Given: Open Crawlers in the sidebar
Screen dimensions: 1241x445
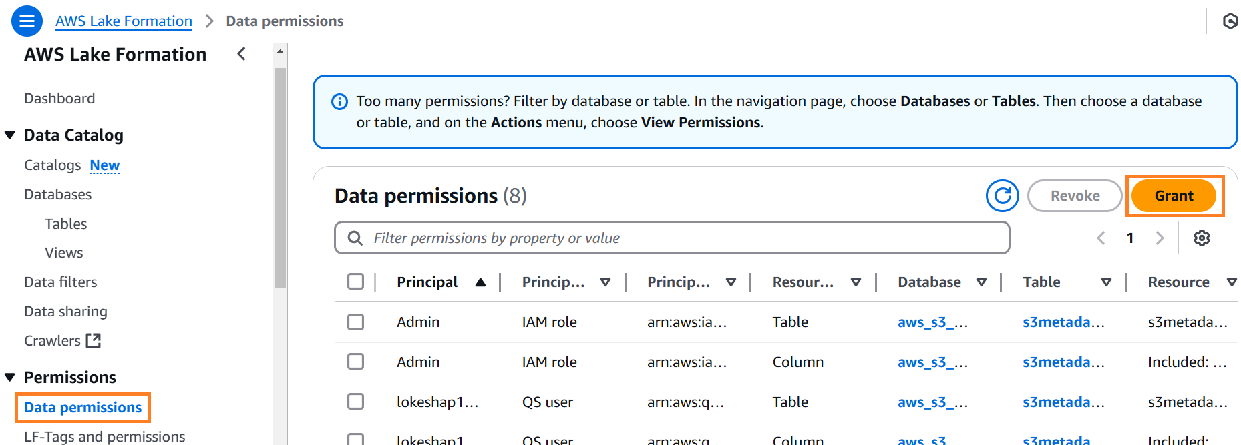Looking at the screenshot, I should [52, 341].
